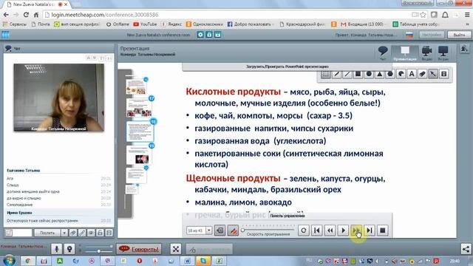Click the save chat icon
Image resolution: width=473 pixels, height=266 pixels.
point(109,233)
